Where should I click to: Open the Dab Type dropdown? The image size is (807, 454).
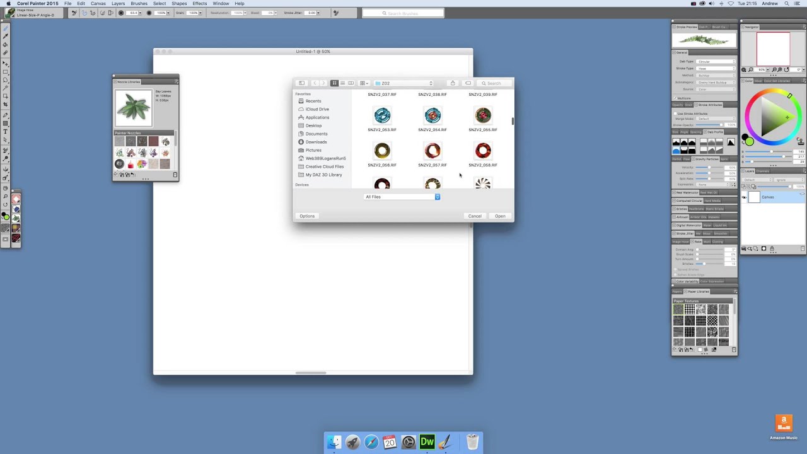point(716,62)
